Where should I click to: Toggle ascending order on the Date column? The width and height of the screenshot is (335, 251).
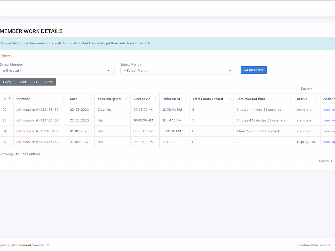point(91,99)
